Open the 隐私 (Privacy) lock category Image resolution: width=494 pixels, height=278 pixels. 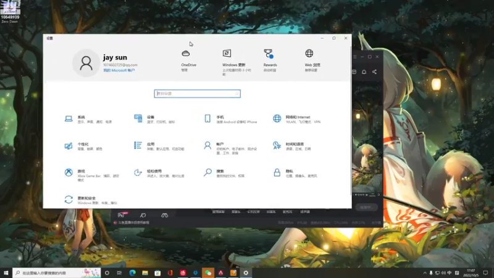click(x=296, y=174)
